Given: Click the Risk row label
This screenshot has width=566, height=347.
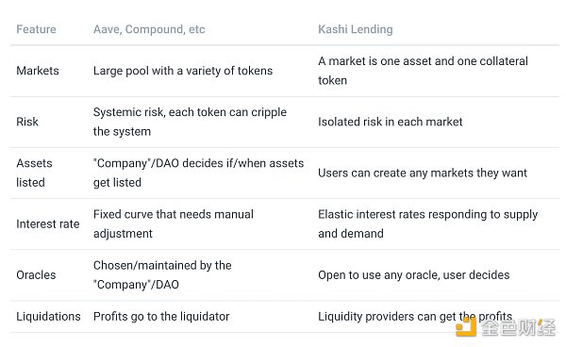Looking at the screenshot, I should coord(27,122).
